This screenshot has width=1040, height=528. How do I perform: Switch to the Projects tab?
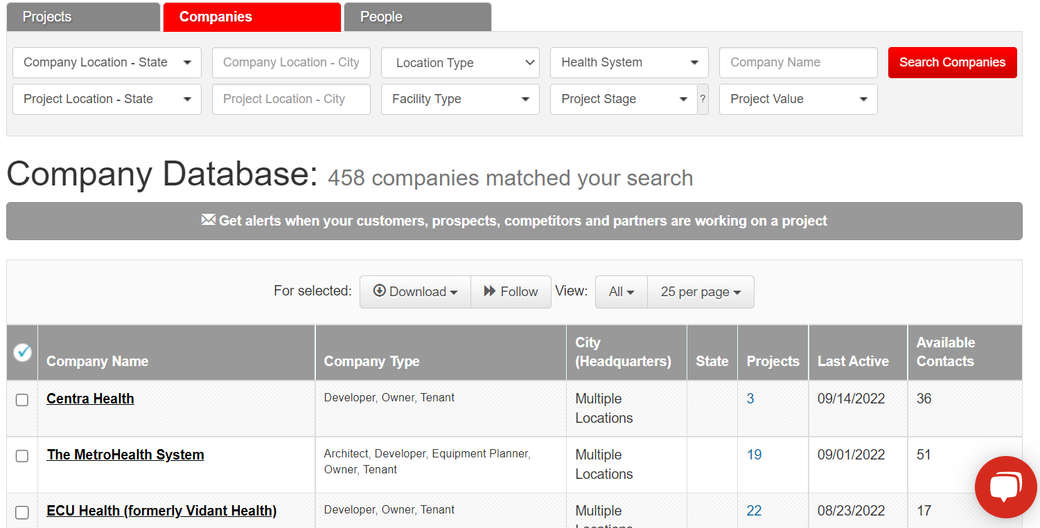pyautogui.click(x=82, y=17)
